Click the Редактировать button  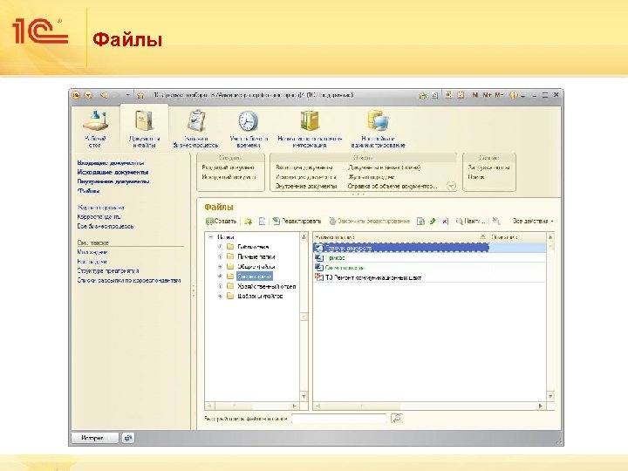click(297, 221)
